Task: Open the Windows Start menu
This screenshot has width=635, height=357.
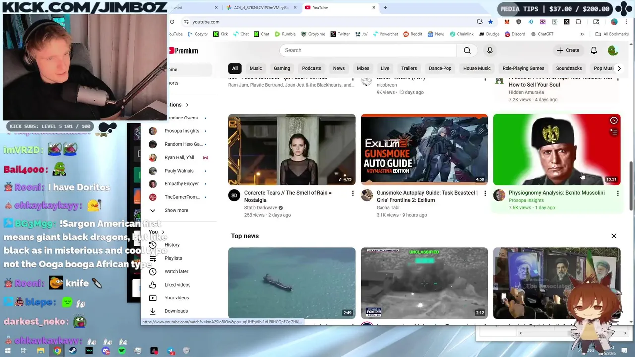Action: click(x=7, y=351)
